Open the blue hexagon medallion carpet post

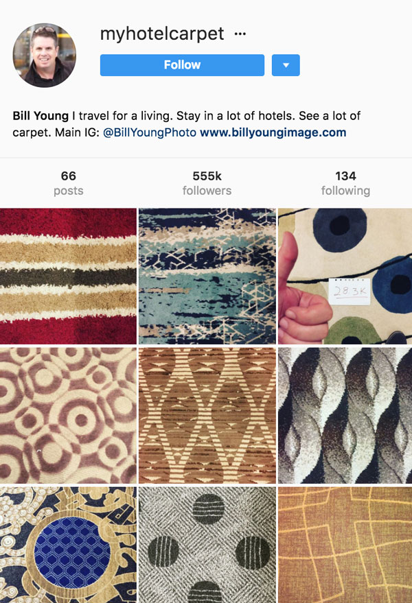tap(68, 545)
